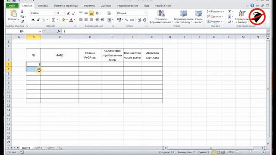Click the Increase Font Size icon
This screenshot has height=155, width=276.
pyautogui.click(x=68, y=13)
